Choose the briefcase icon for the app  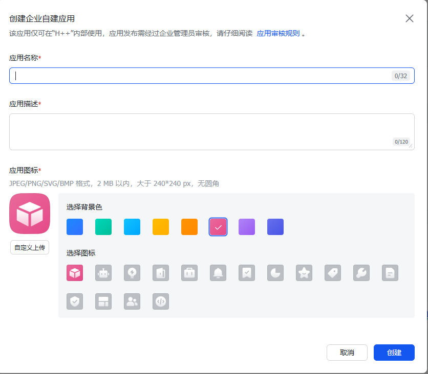tap(189, 273)
